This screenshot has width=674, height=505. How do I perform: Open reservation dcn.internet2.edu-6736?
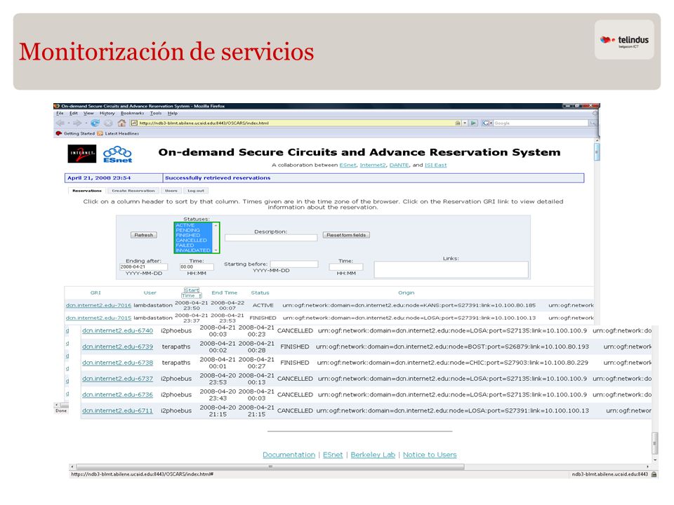pyautogui.click(x=117, y=395)
